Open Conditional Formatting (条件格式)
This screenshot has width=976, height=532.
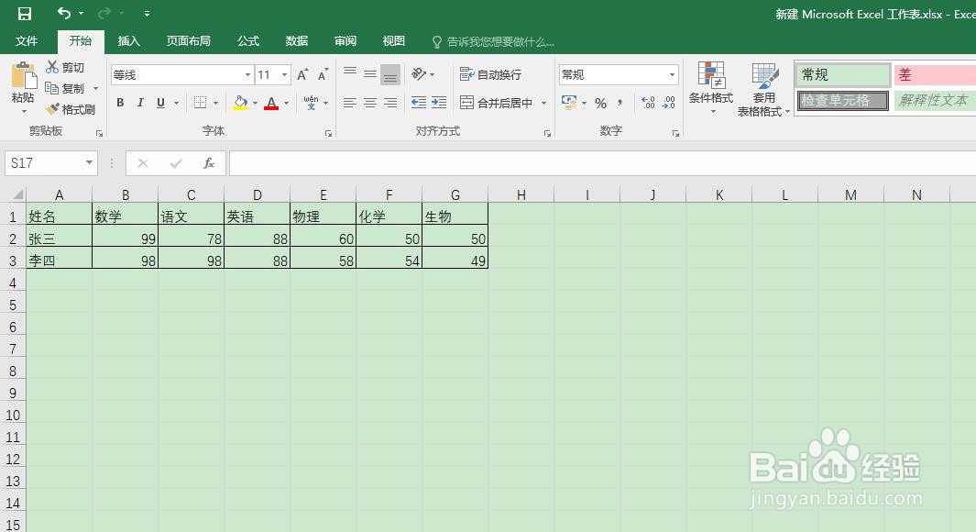pyautogui.click(x=711, y=89)
